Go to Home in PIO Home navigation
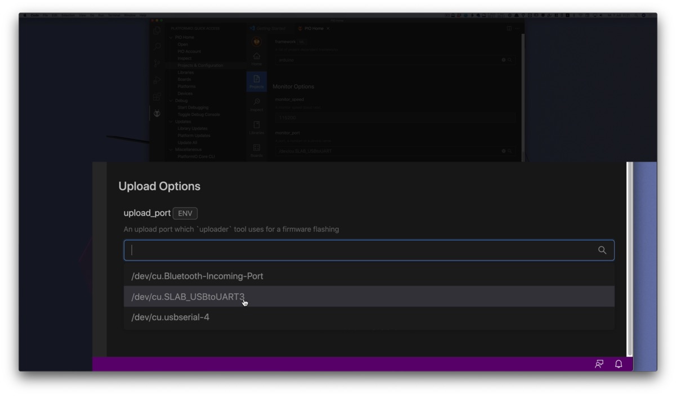The image size is (676, 396). tap(256, 58)
